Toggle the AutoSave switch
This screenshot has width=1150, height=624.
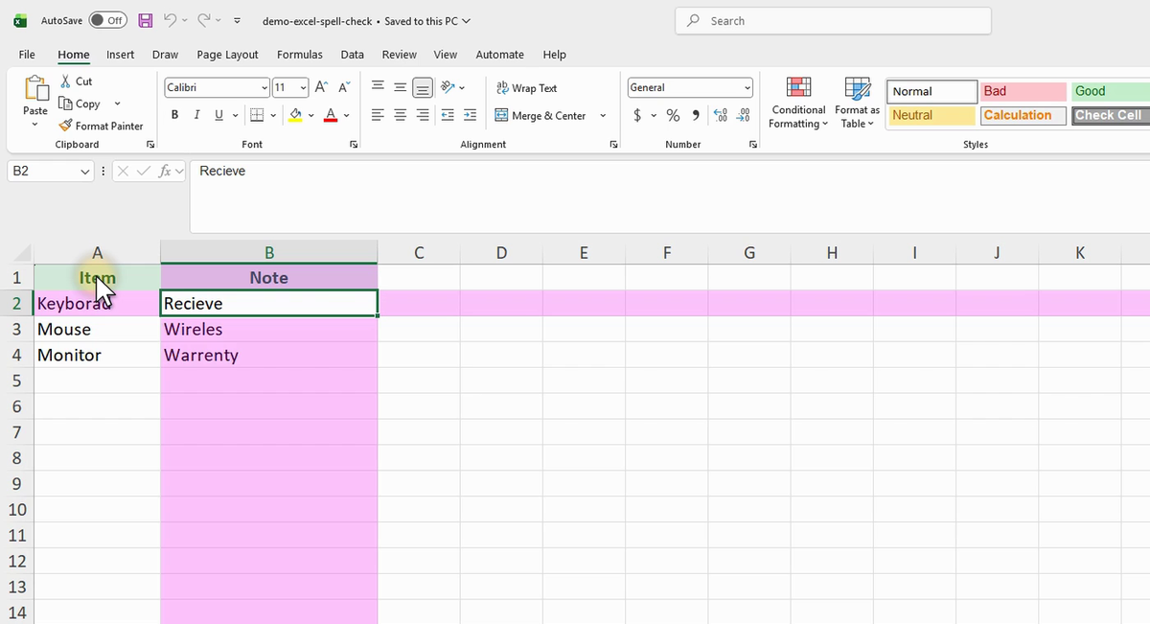pos(108,20)
